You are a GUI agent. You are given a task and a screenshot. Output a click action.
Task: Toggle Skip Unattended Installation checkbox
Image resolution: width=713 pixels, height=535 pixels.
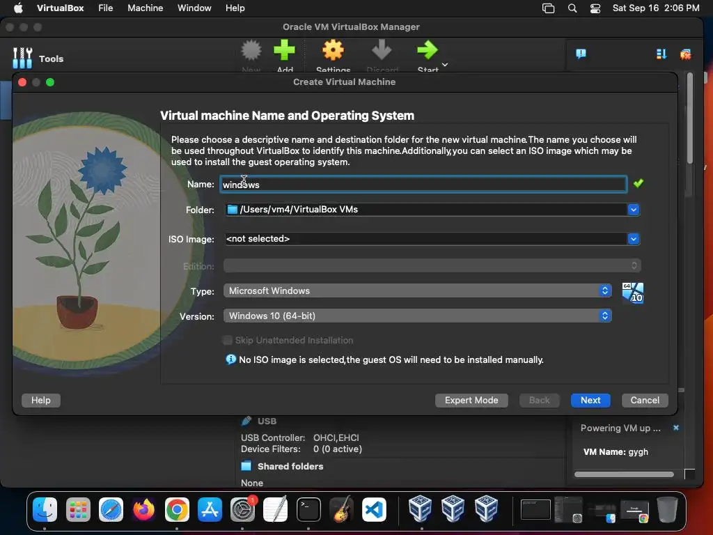pos(227,340)
